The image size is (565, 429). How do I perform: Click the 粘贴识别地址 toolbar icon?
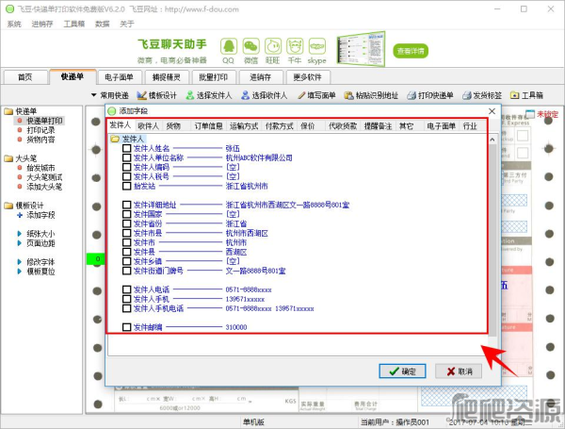(x=348, y=95)
